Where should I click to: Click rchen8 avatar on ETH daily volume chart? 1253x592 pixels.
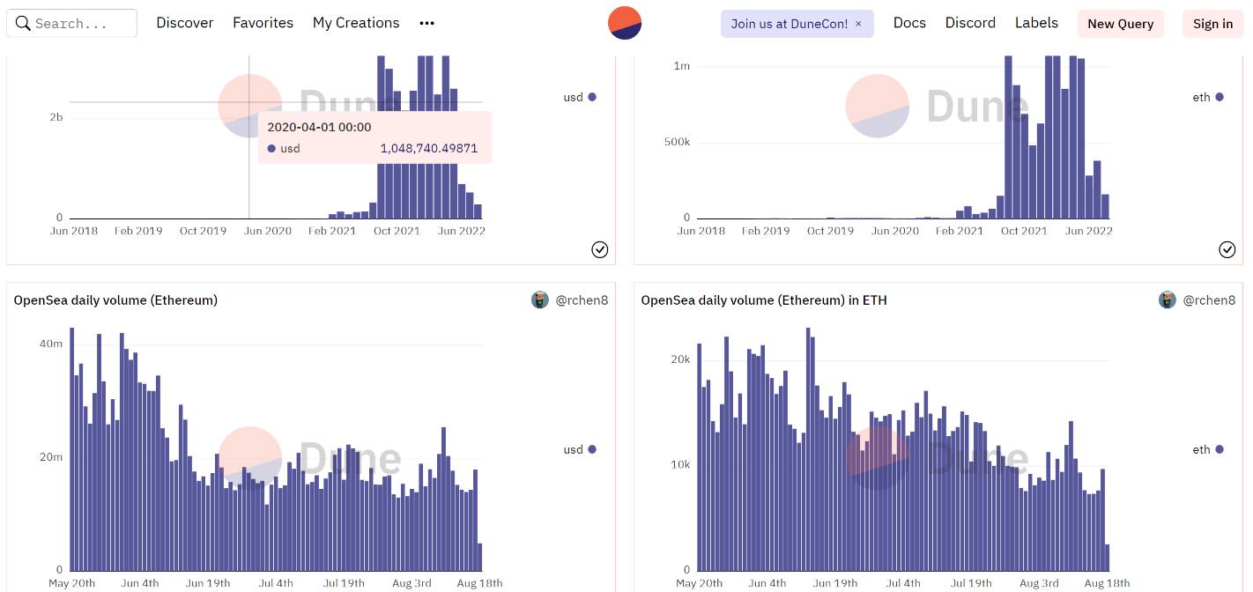[1168, 300]
